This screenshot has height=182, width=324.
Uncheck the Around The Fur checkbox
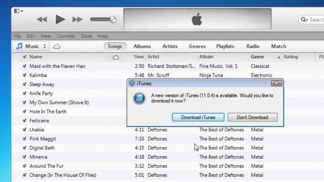coord(24,166)
